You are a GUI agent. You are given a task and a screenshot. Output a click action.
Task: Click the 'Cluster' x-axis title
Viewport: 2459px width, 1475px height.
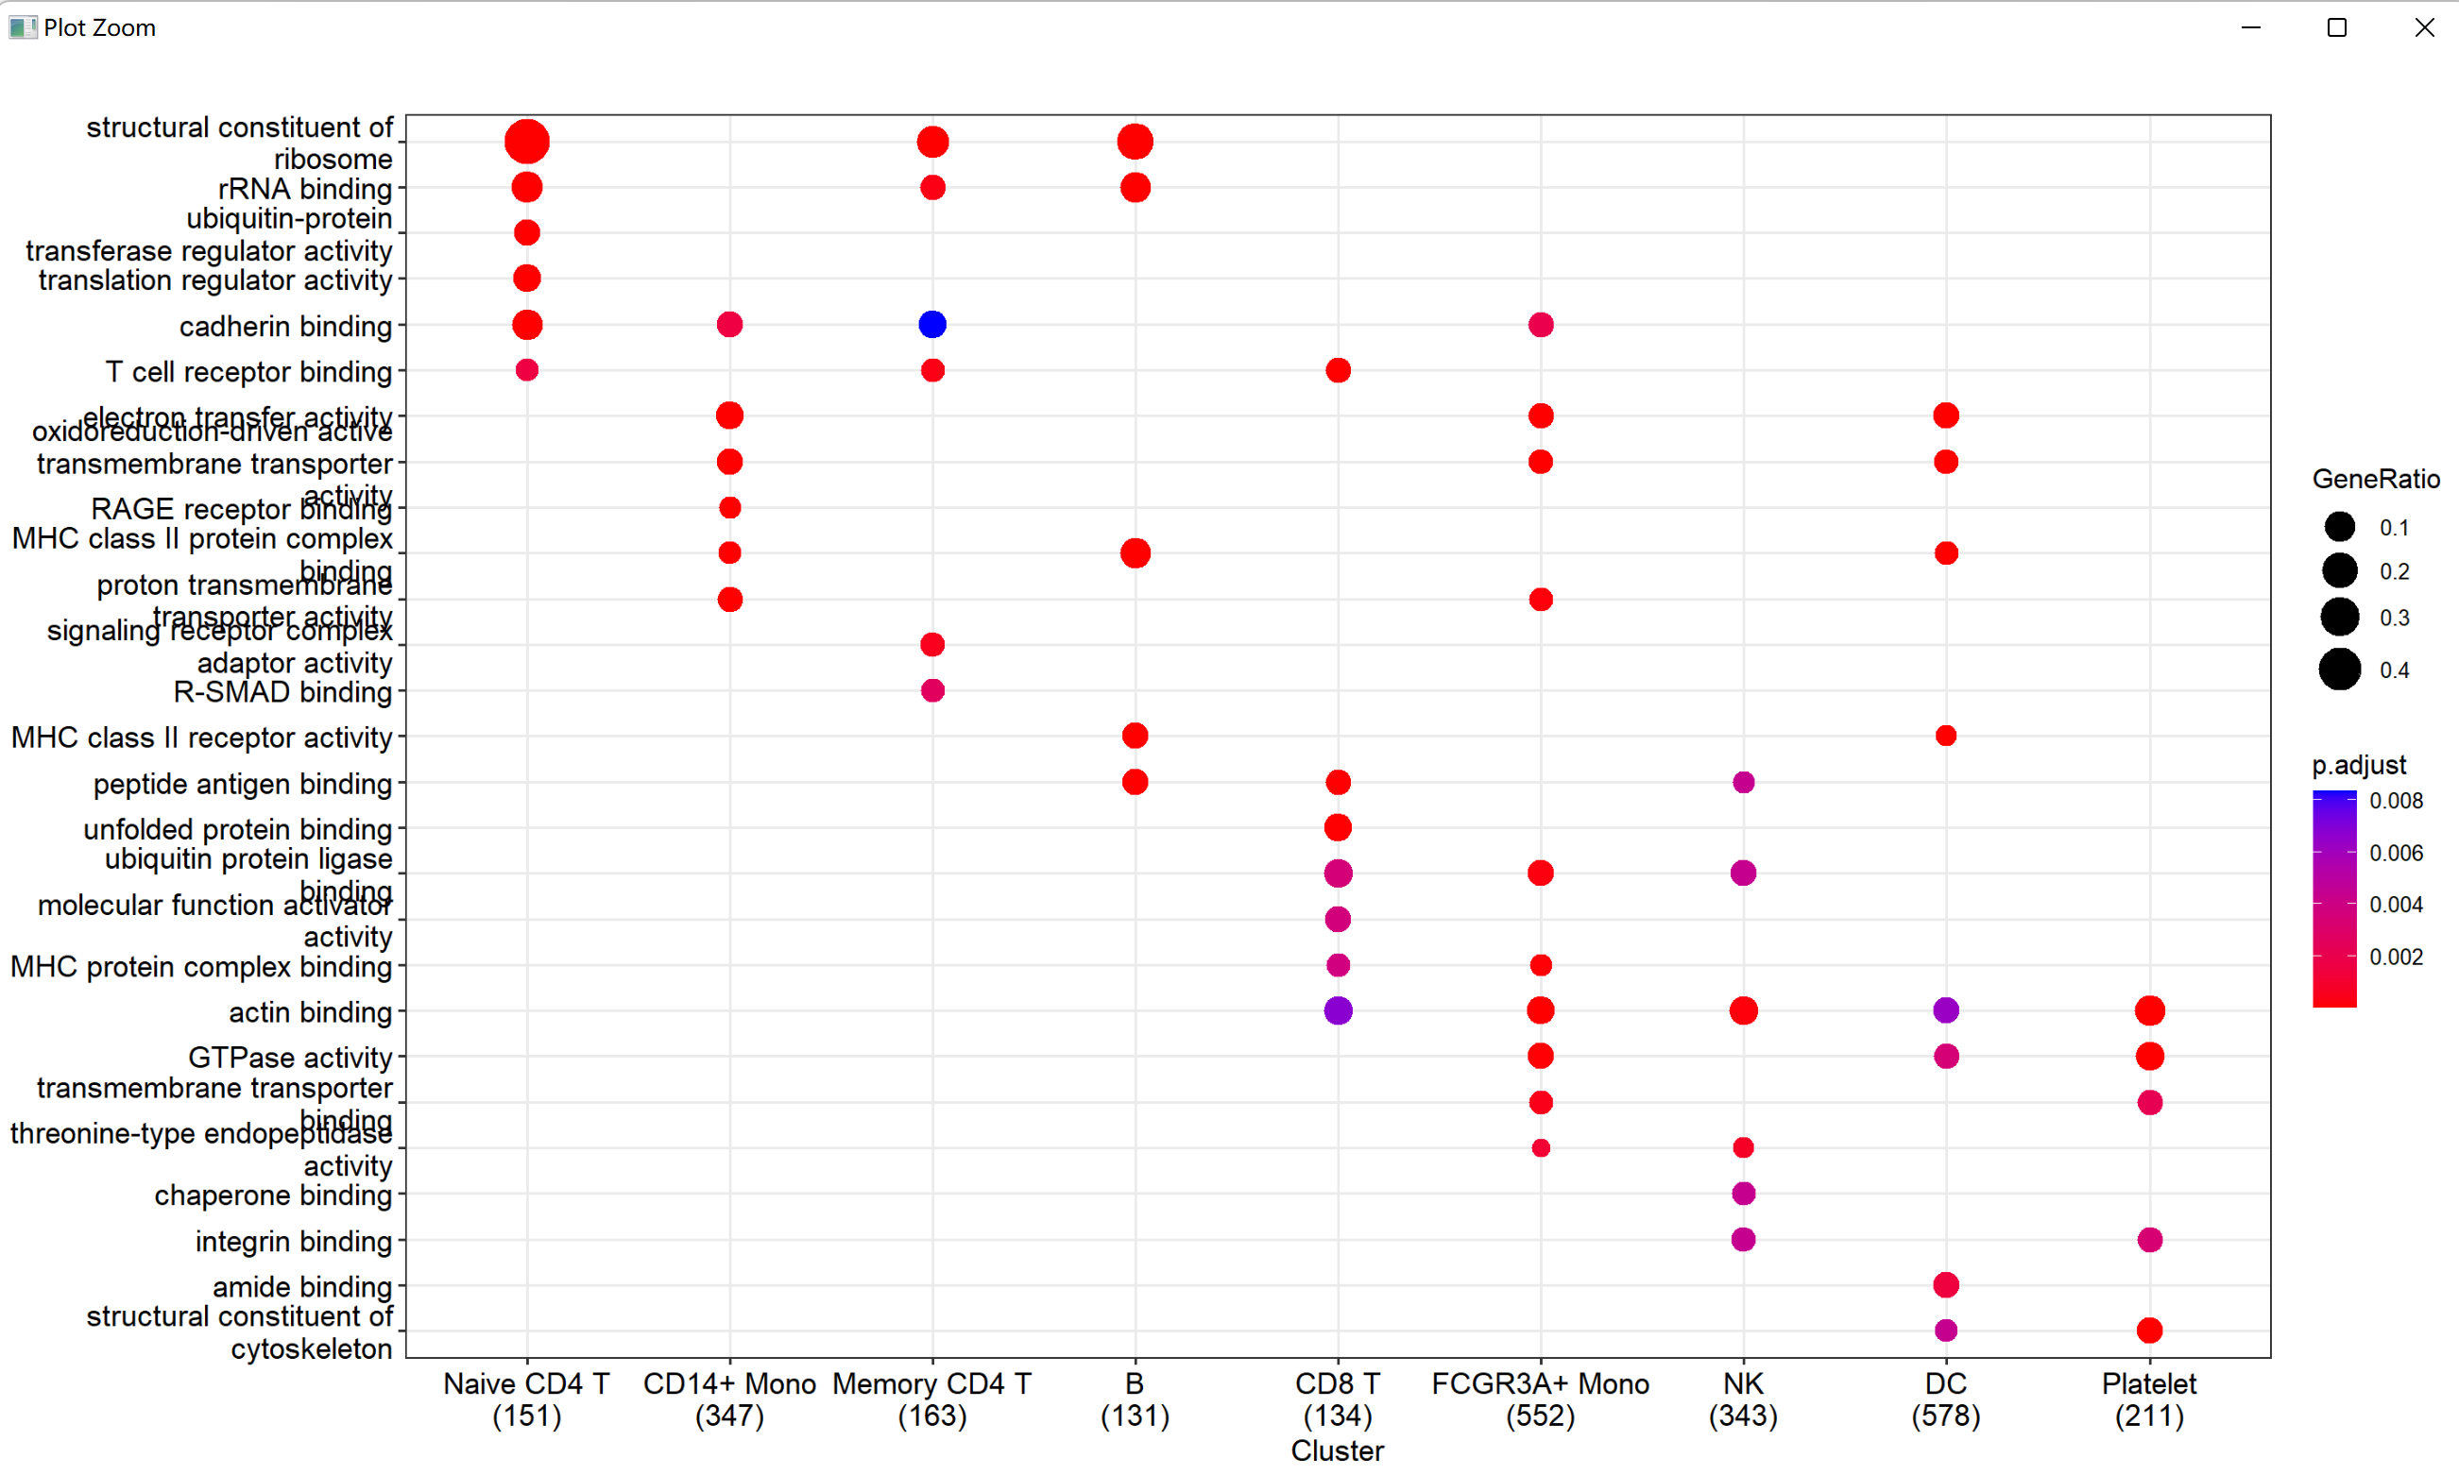coord(1338,1451)
